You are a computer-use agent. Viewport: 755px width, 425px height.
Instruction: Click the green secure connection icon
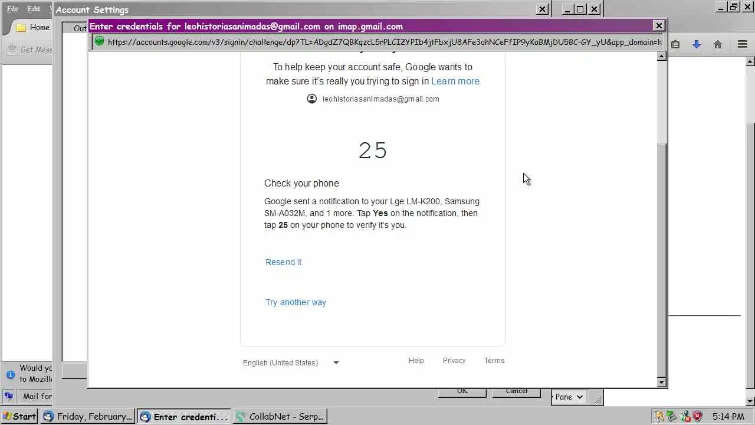99,41
